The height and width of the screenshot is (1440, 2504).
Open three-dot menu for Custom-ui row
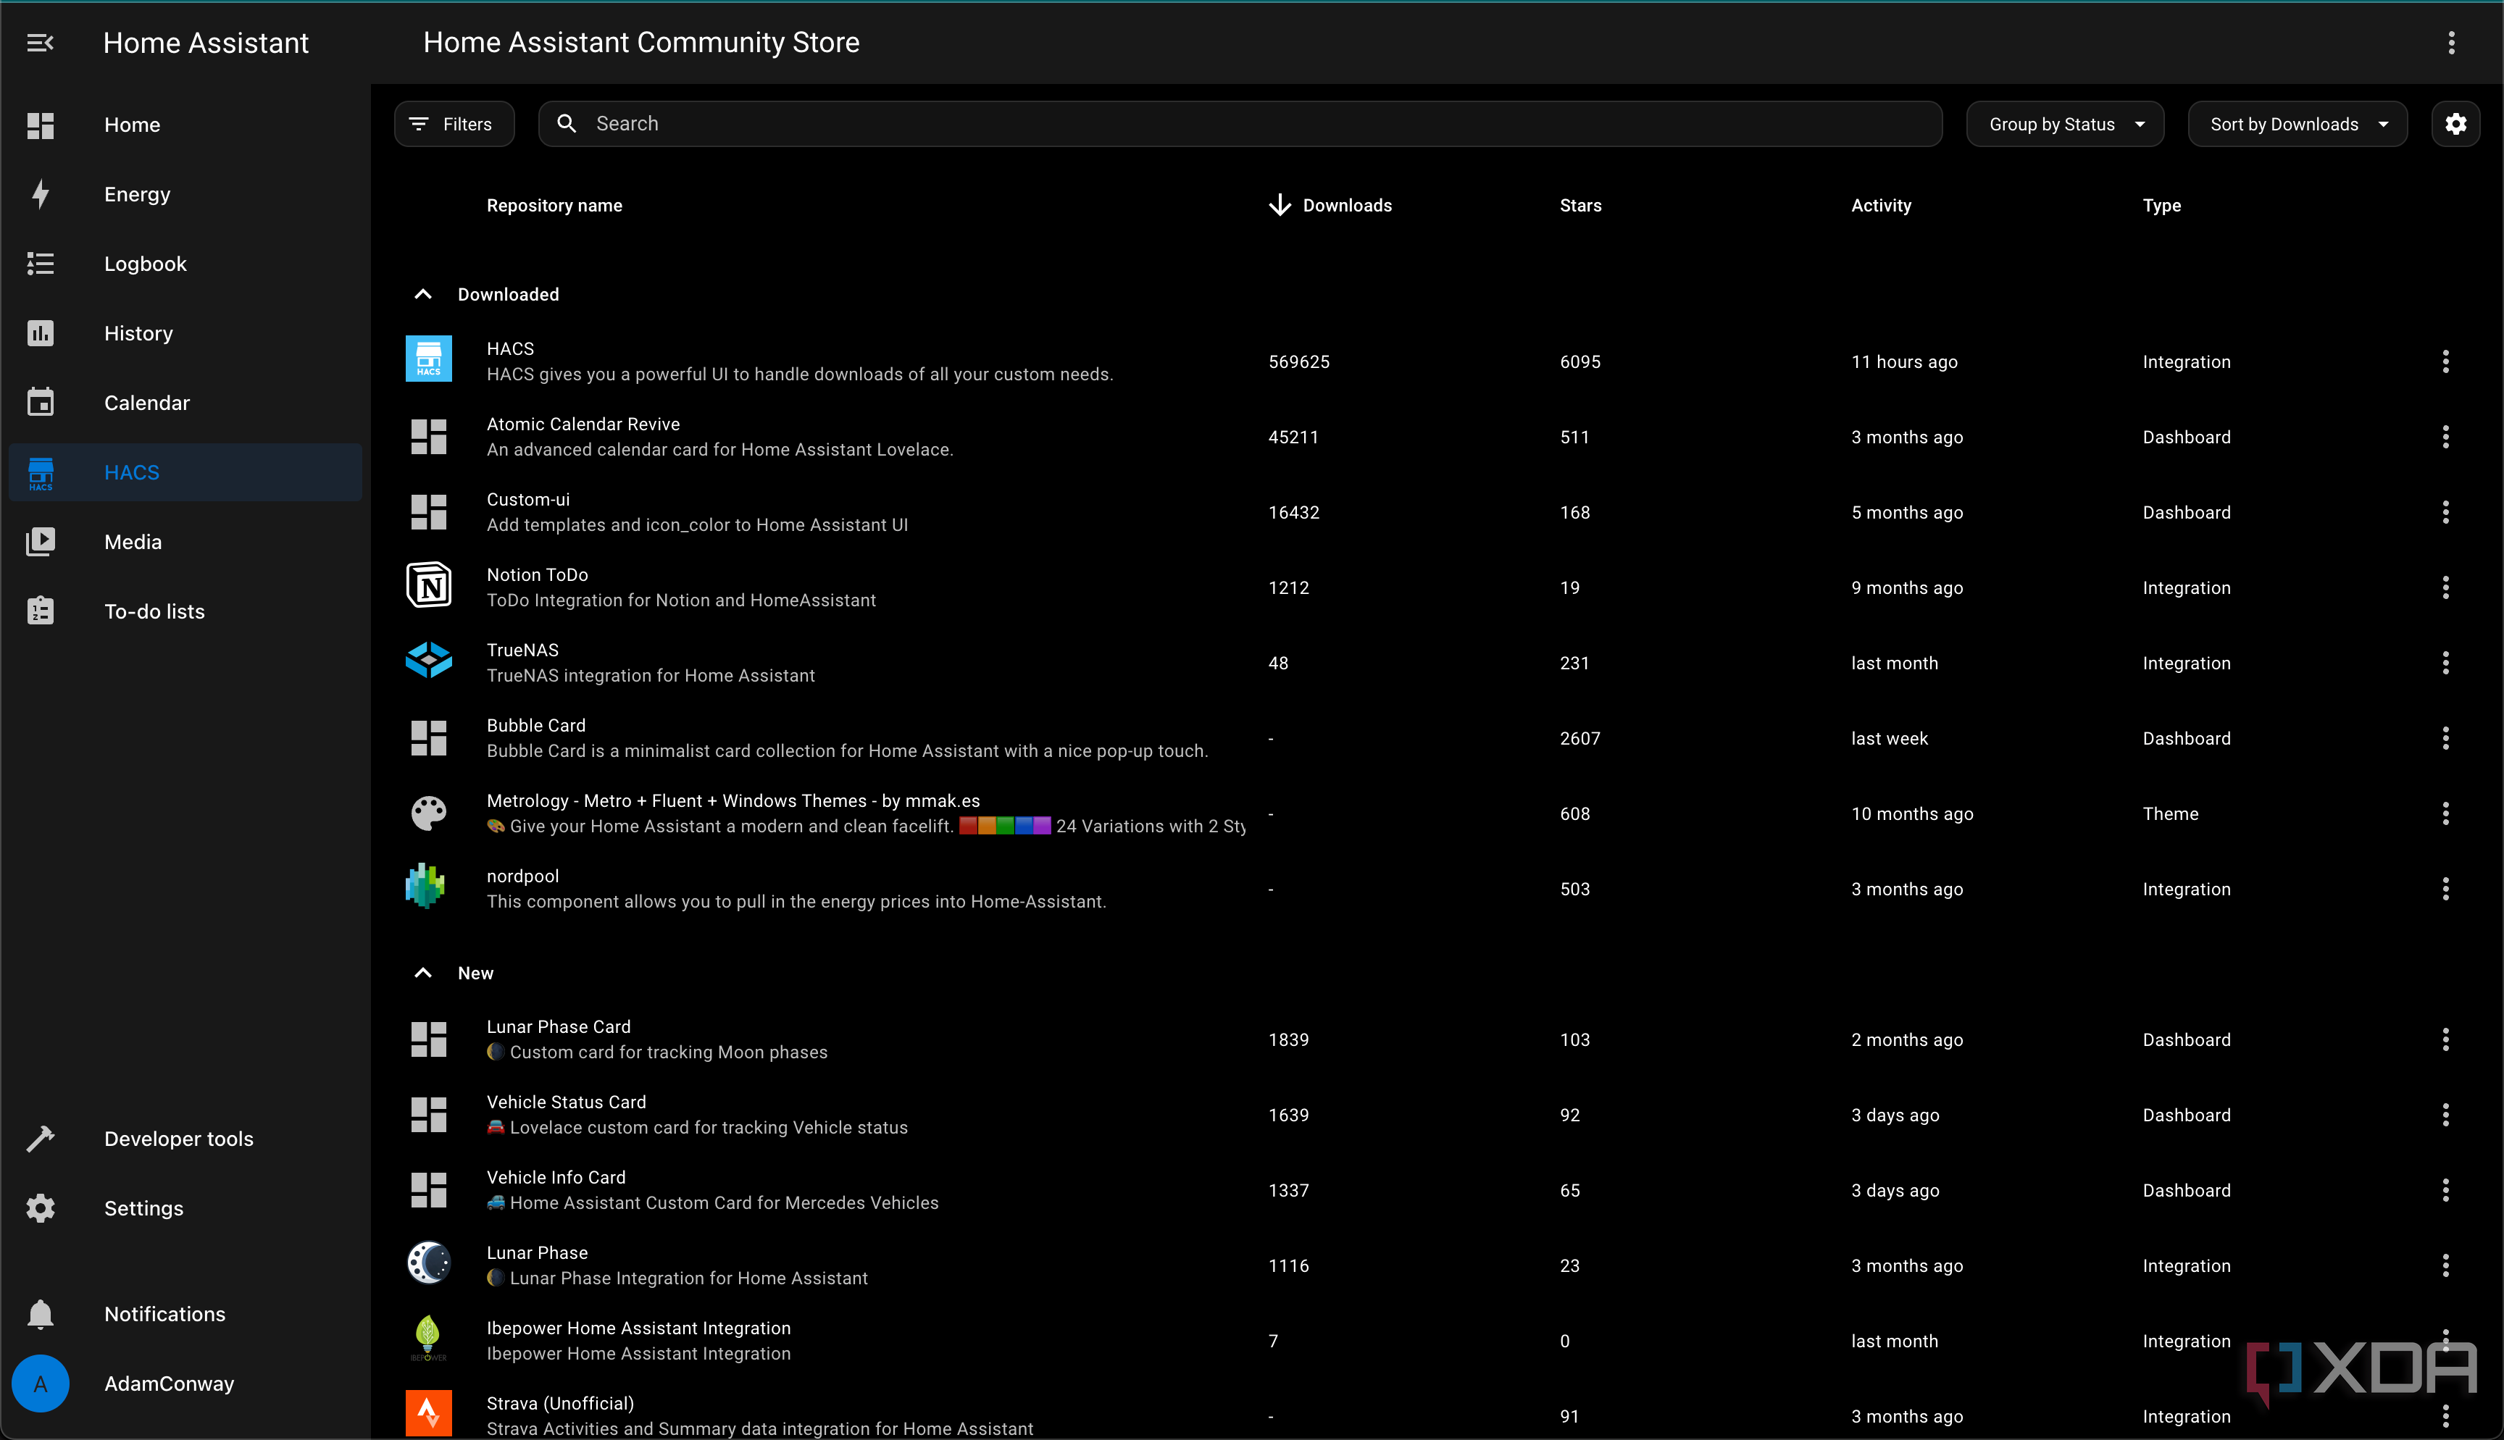[2445, 511]
